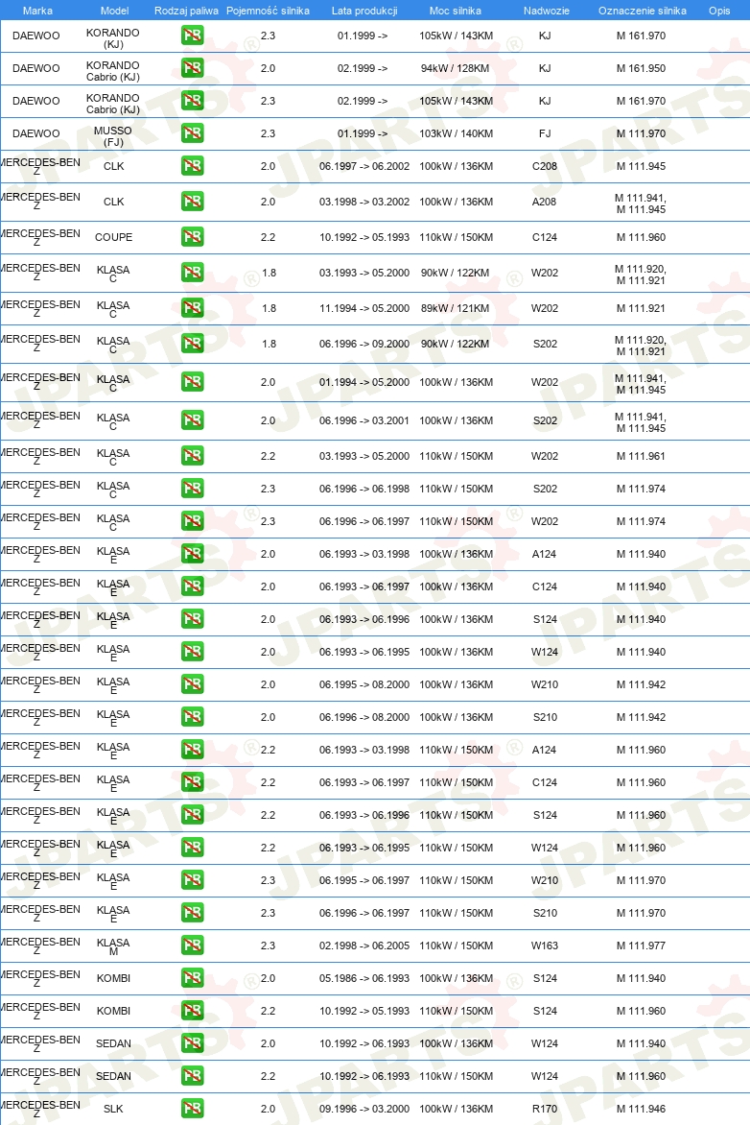Select the fuel icon in the KLASA M row
Screen dimensions: 750x1125
192,945
